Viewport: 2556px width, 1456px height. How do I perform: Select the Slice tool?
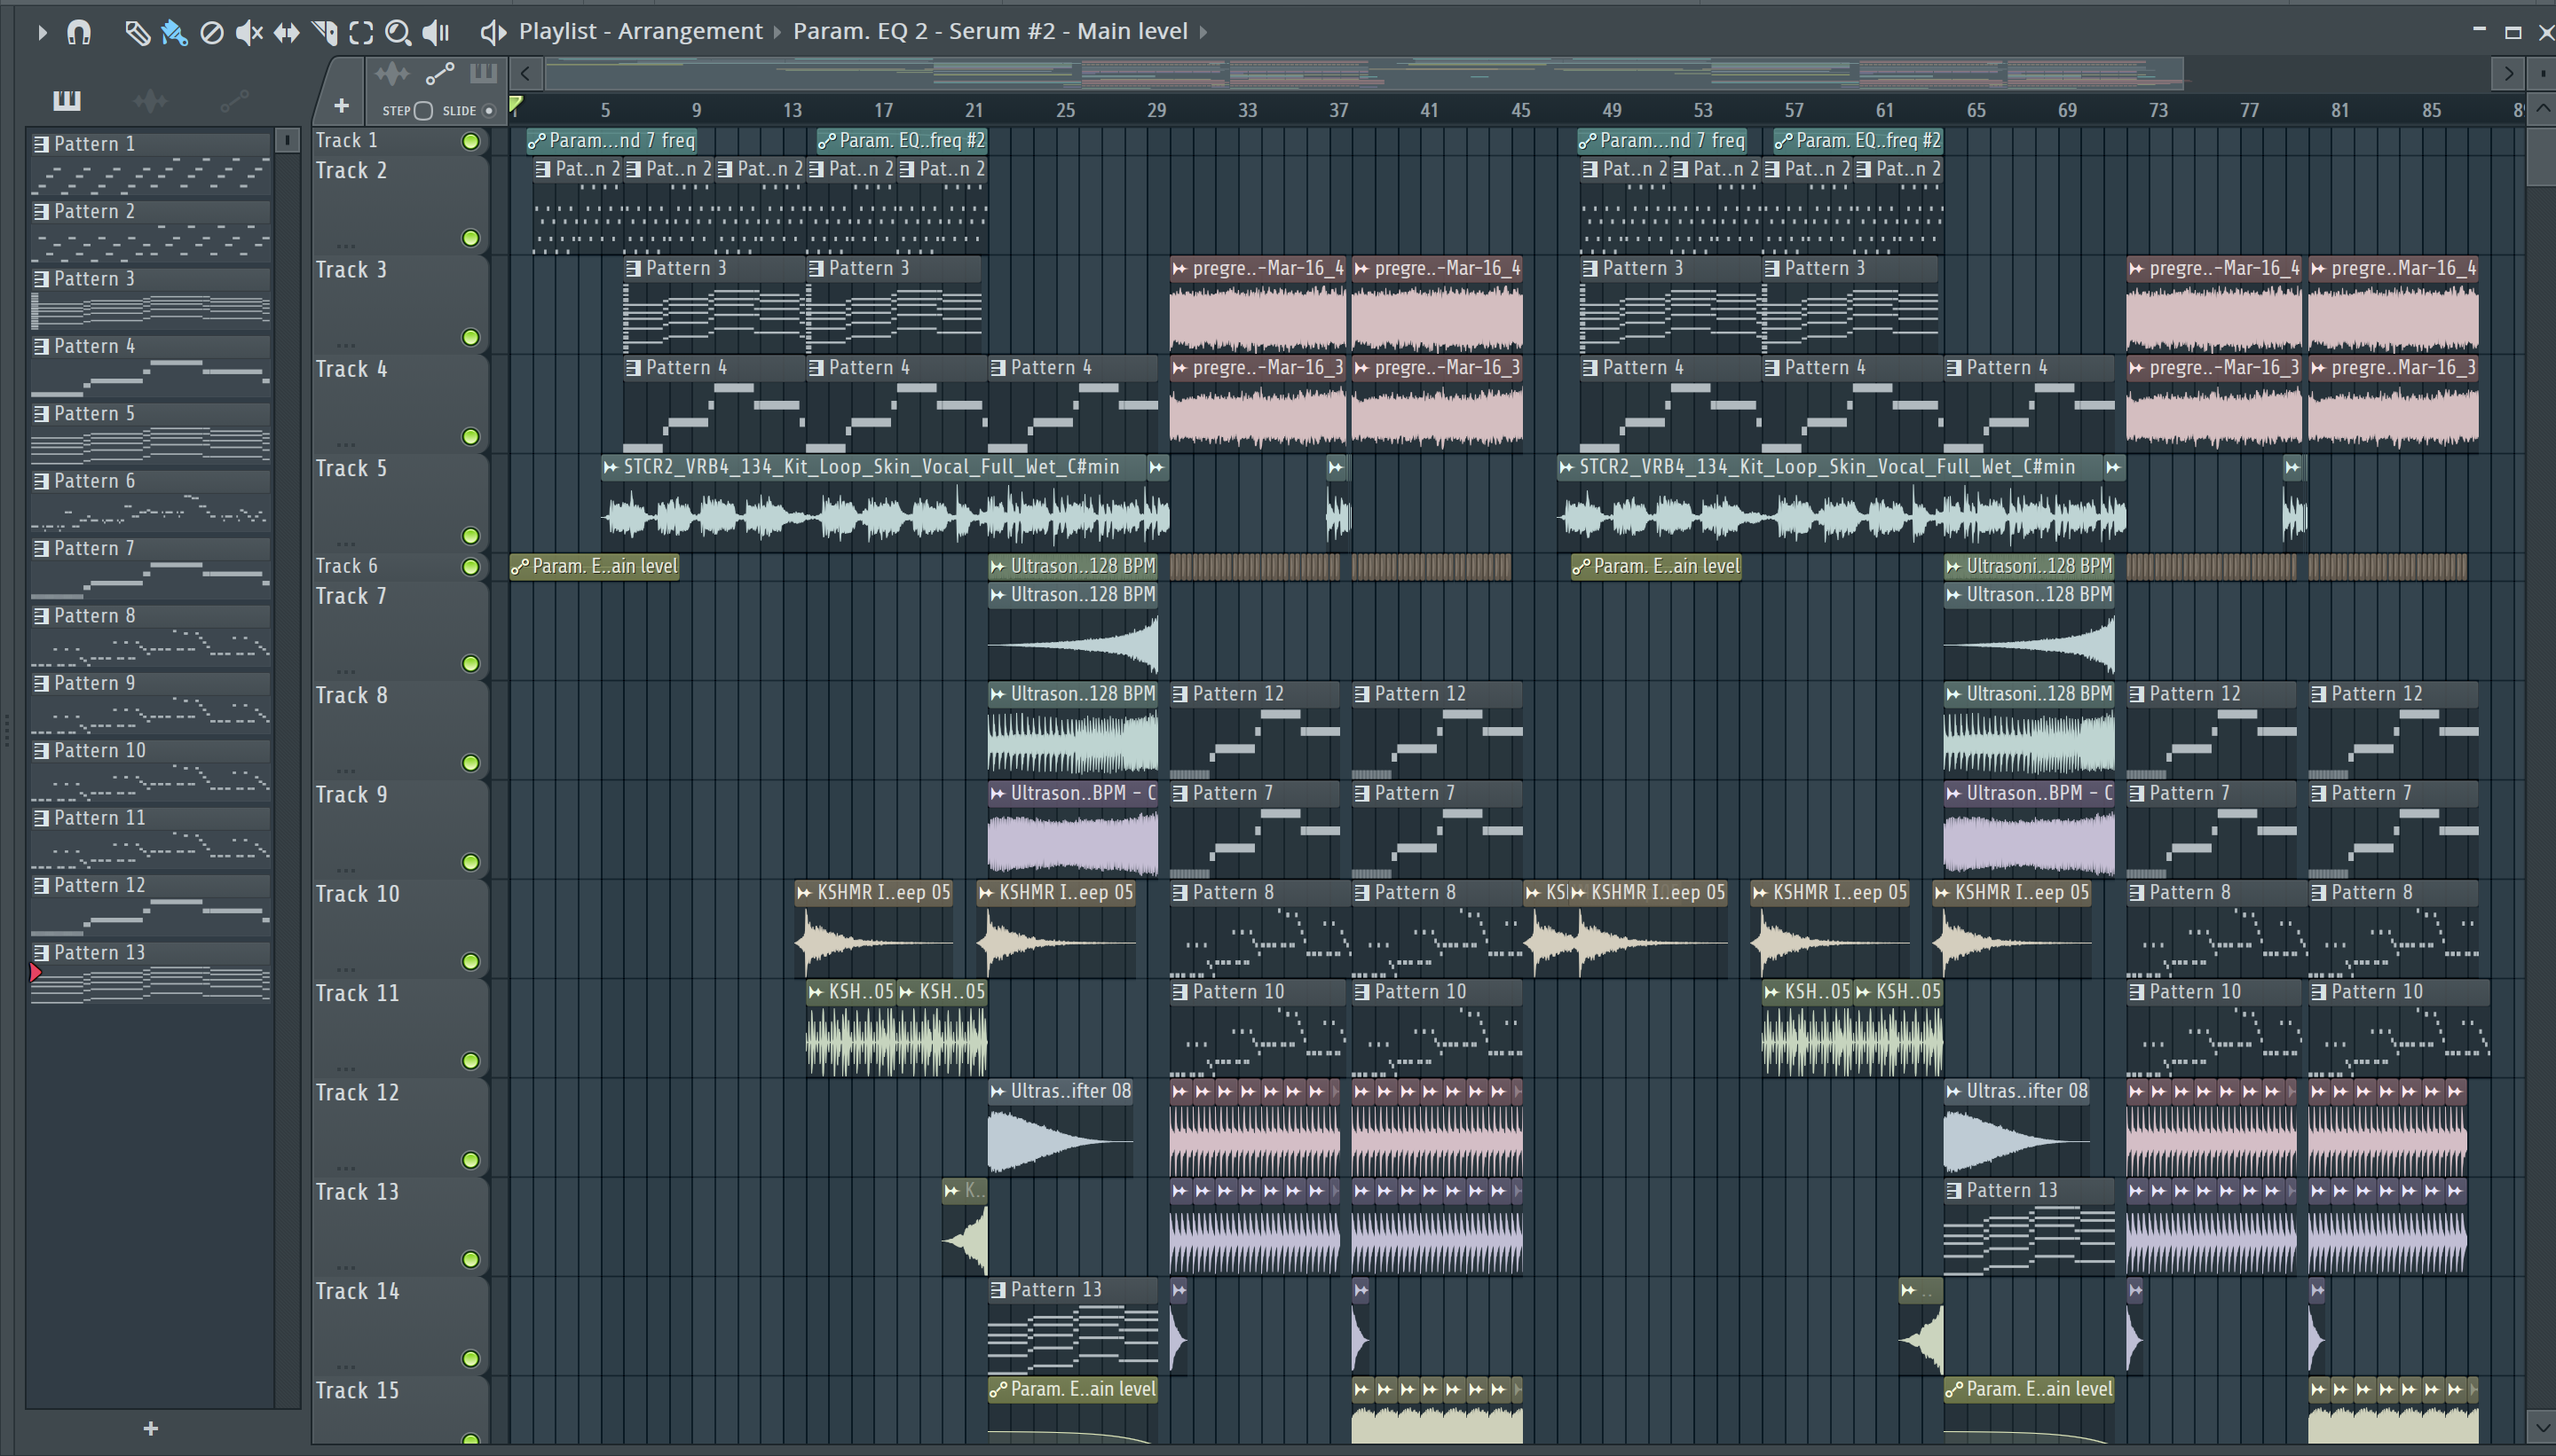point(324,33)
